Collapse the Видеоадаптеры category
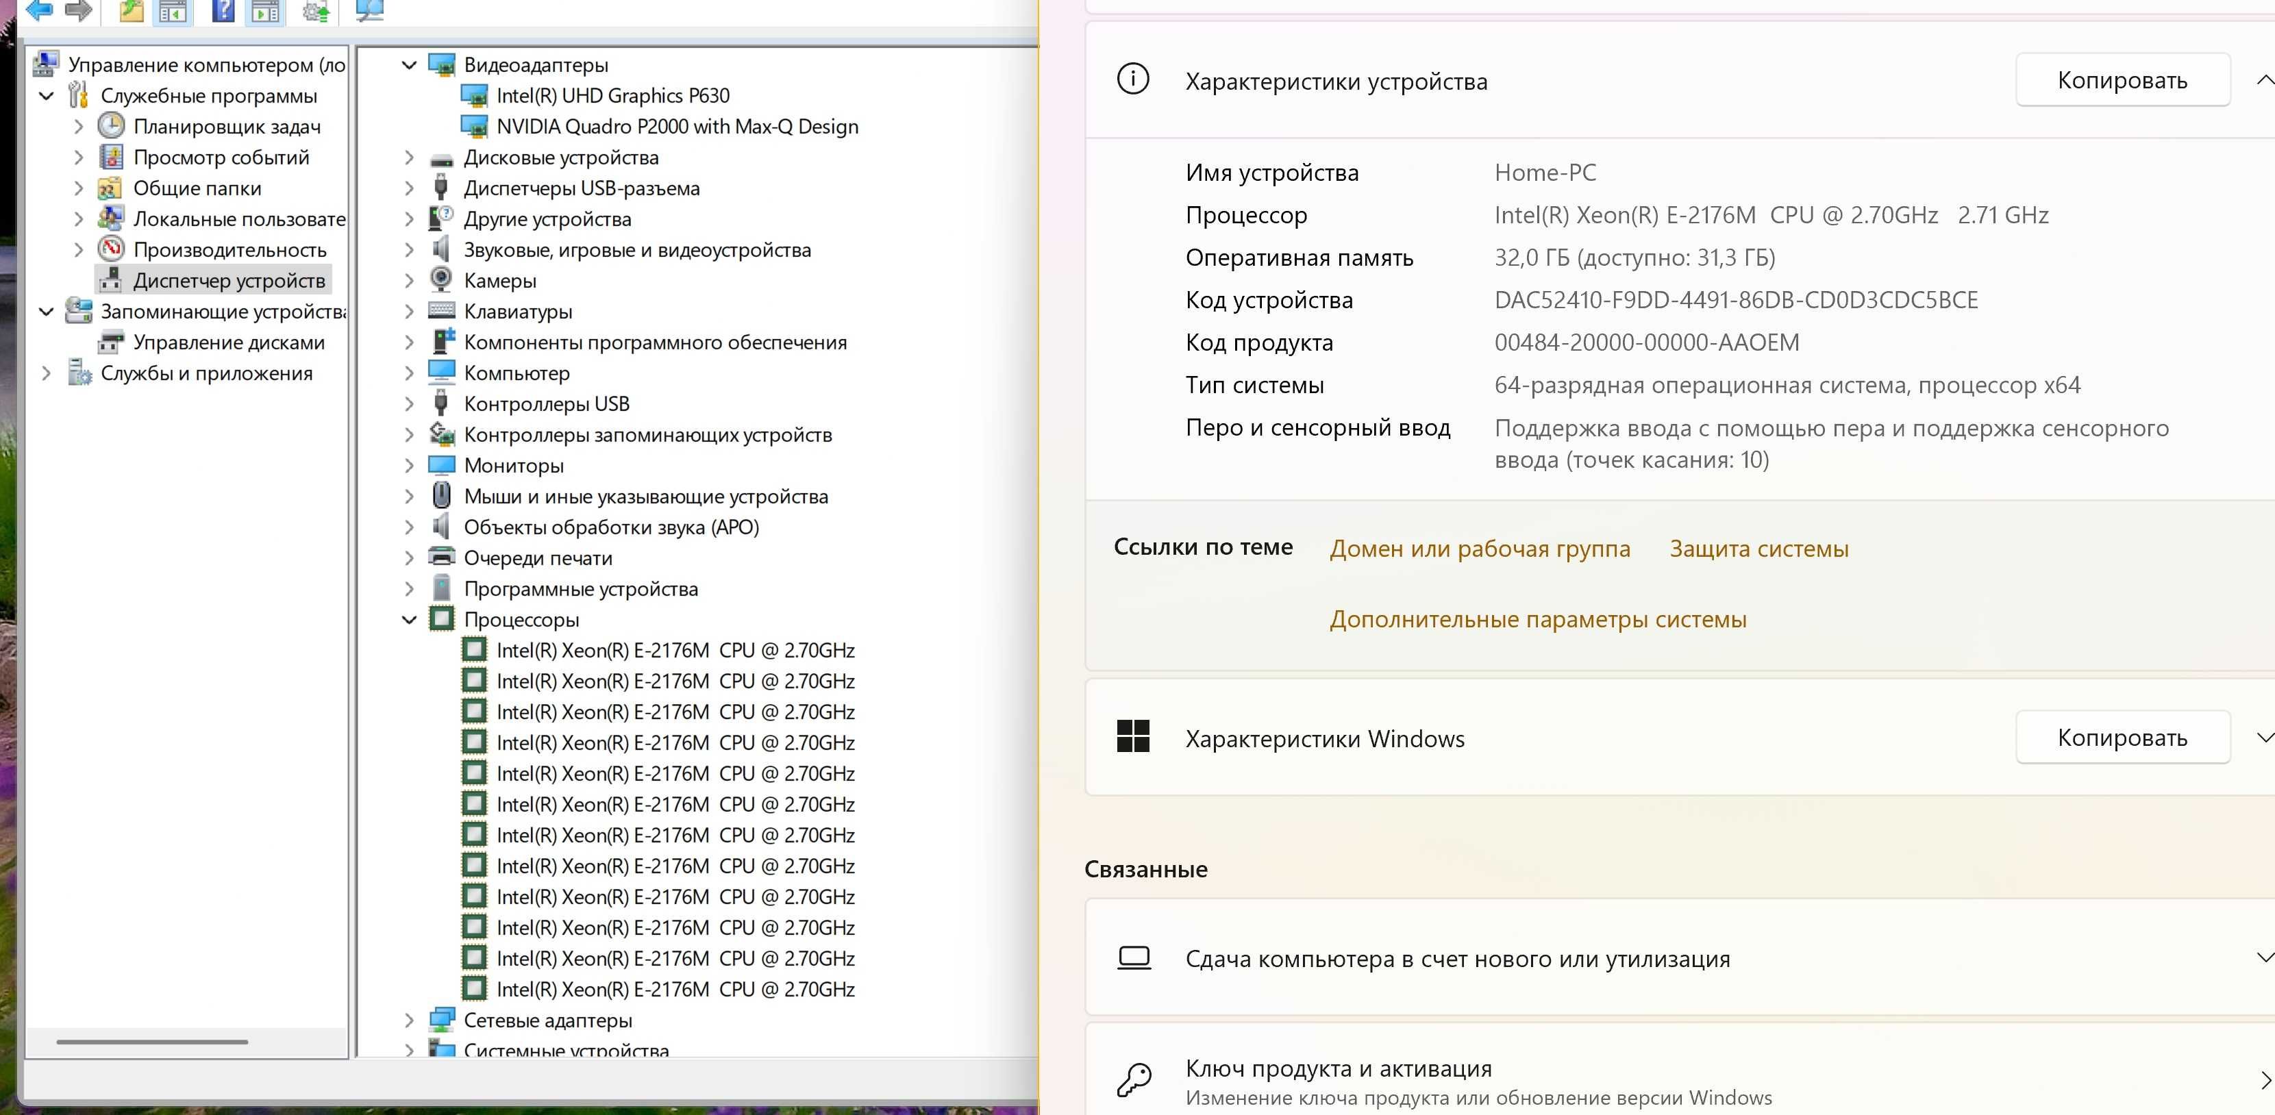The image size is (2275, 1115). [409, 64]
